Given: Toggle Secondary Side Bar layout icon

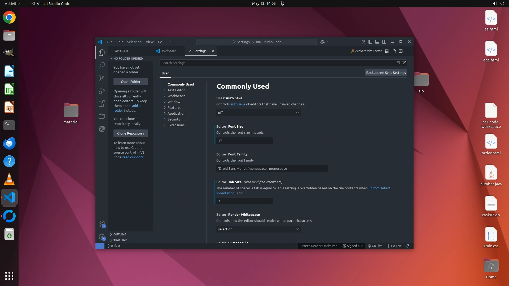Looking at the screenshot, I should pos(384,42).
